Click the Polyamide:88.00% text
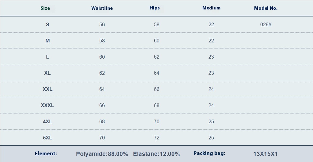The image size is (313, 162). pyautogui.click(x=102, y=154)
